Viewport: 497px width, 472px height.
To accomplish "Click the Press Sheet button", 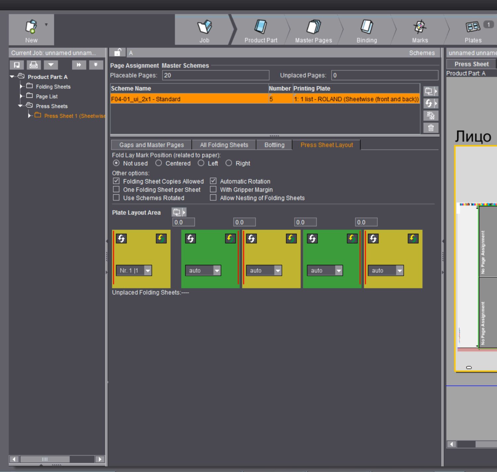I will coord(471,64).
